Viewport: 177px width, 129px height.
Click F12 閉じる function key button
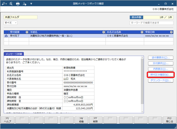point(169,120)
